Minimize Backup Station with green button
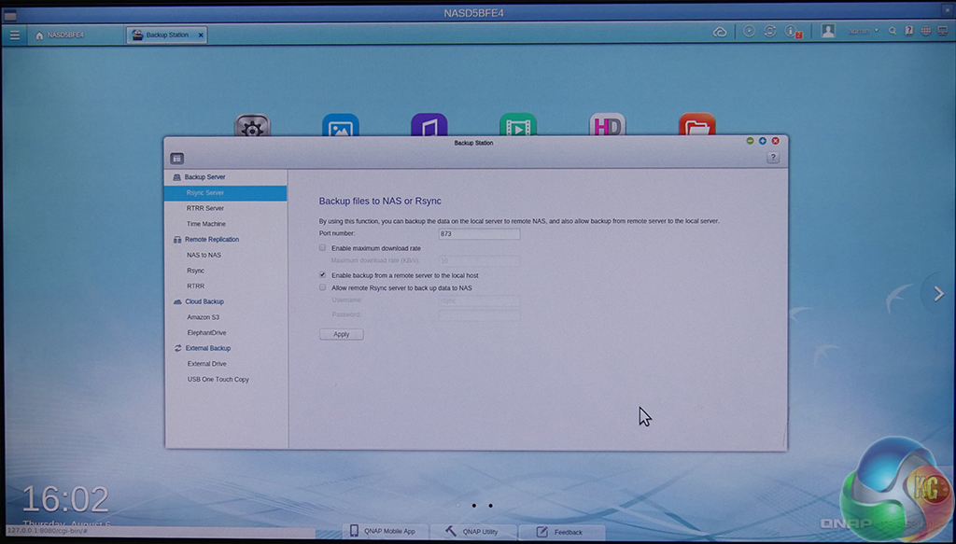Screen dimensions: 956x544 click(x=750, y=141)
